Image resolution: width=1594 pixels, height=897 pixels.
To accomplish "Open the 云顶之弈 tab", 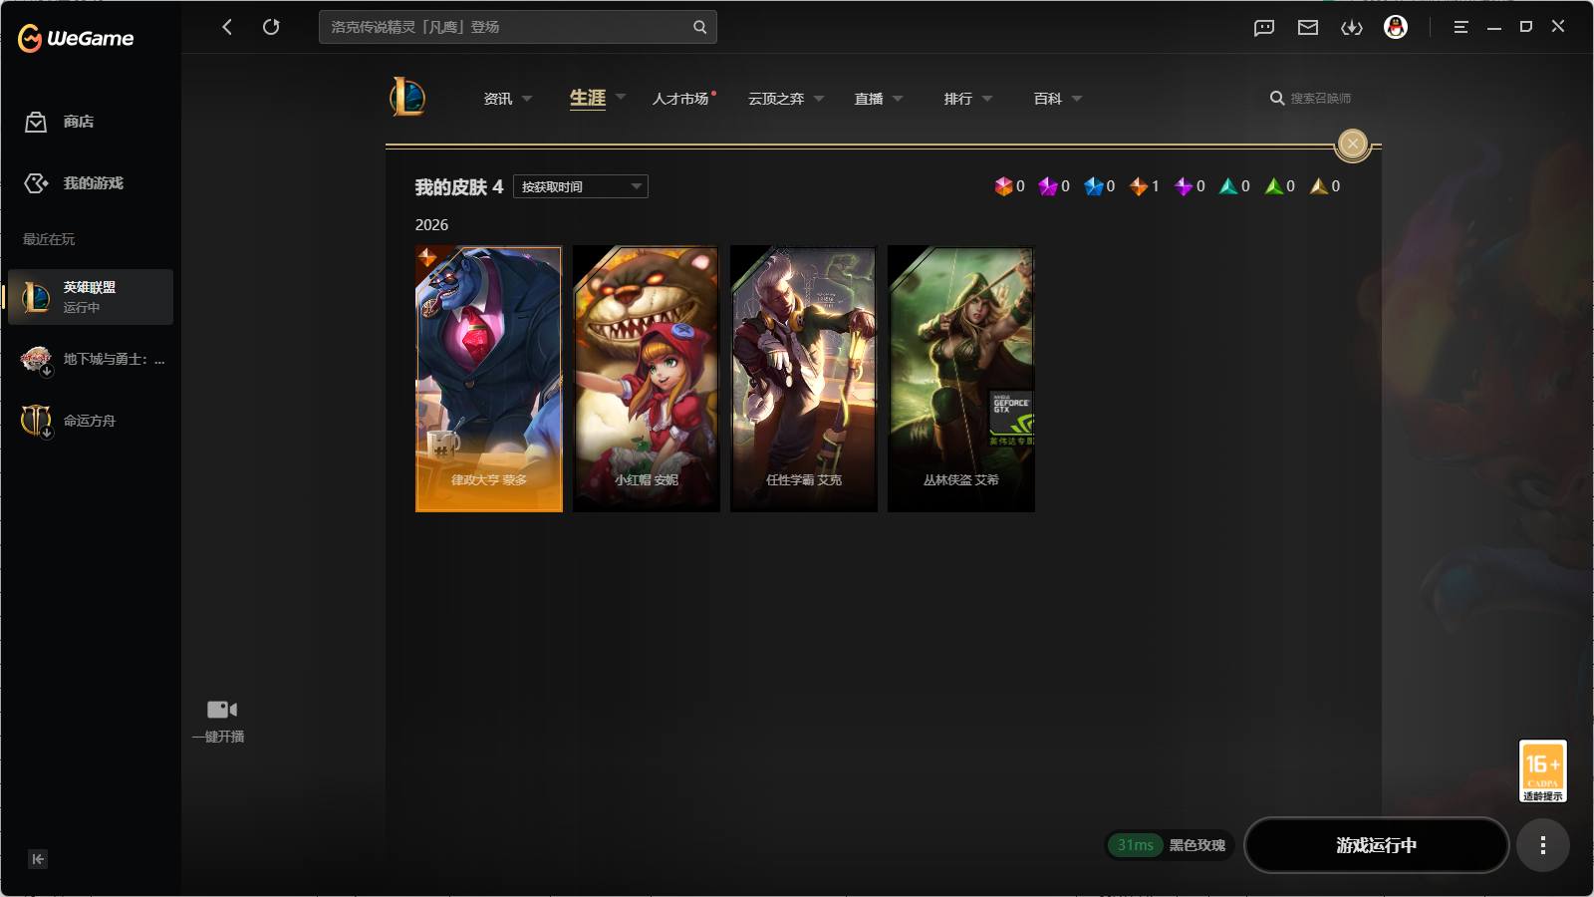I will (x=776, y=99).
